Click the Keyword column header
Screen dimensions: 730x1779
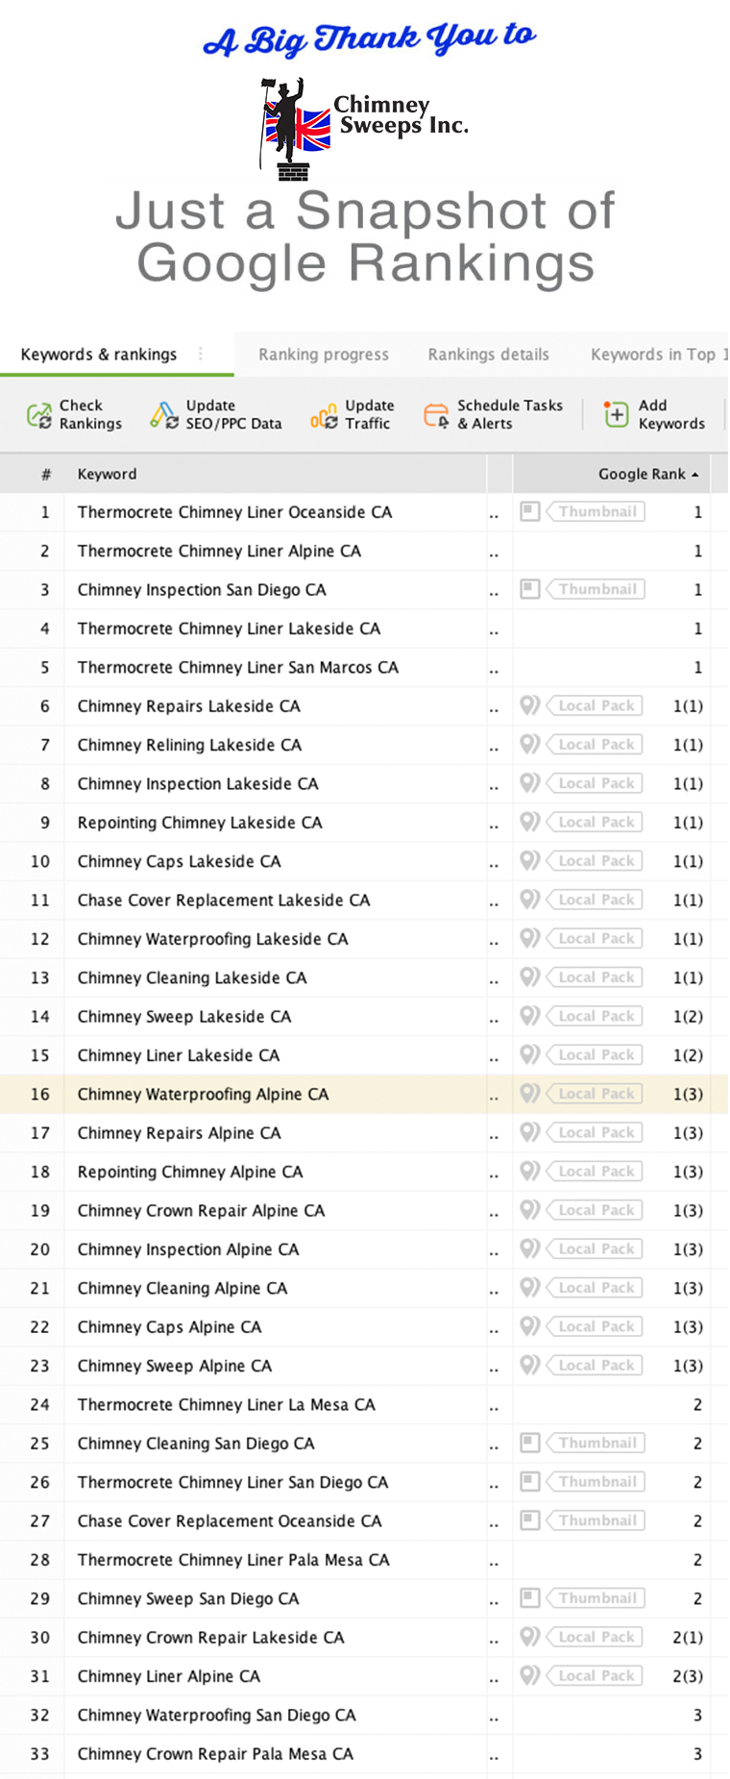(108, 474)
